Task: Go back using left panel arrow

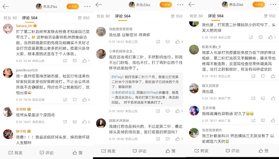Action: (6, 7)
